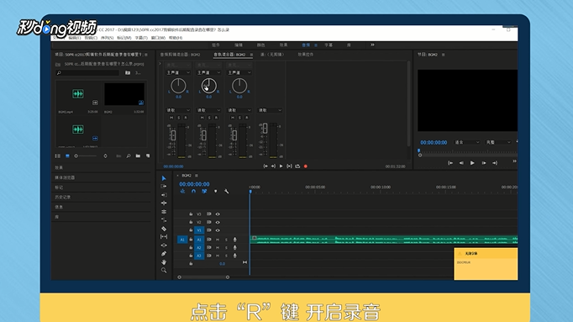573x322 pixels.
Task: Open program monitor 适合 zoom dropdown
Action: coord(466,142)
